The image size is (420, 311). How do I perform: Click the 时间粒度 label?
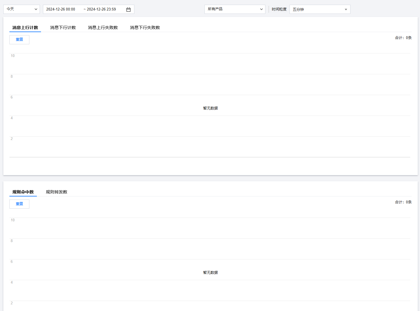pyautogui.click(x=279, y=9)
